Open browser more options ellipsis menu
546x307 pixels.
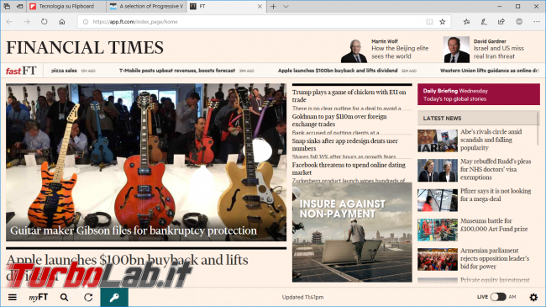click(537, 22)
